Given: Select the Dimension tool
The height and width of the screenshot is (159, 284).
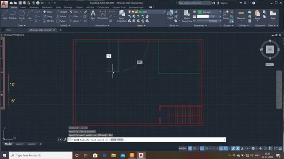Looking at the screenshot, I should (x=103, y=15).
